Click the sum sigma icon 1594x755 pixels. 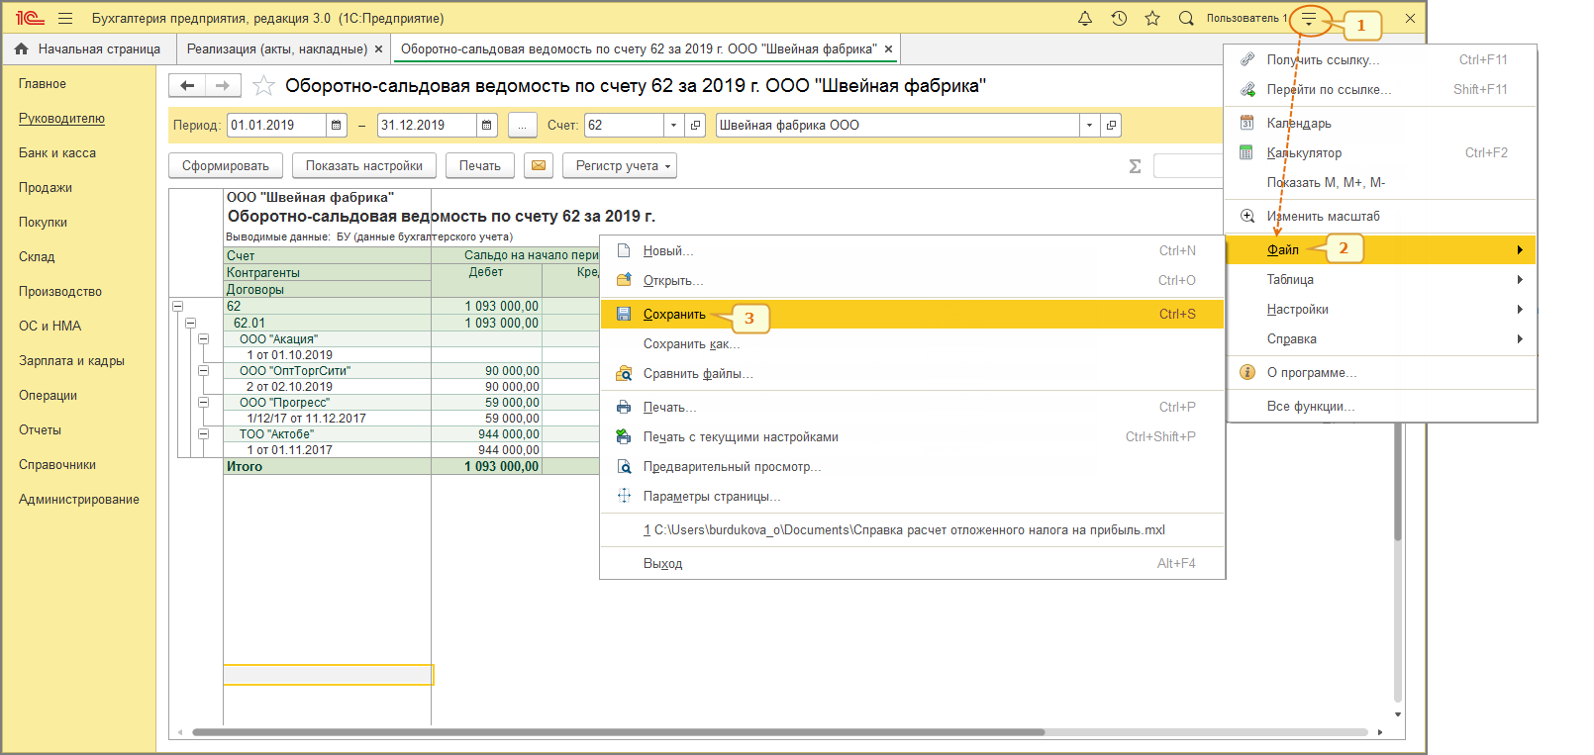(1135, 166)
